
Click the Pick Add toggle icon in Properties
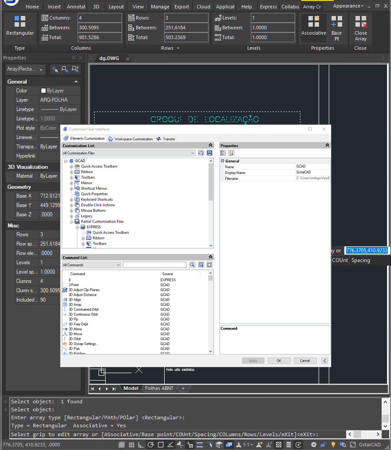pos(55,69)
